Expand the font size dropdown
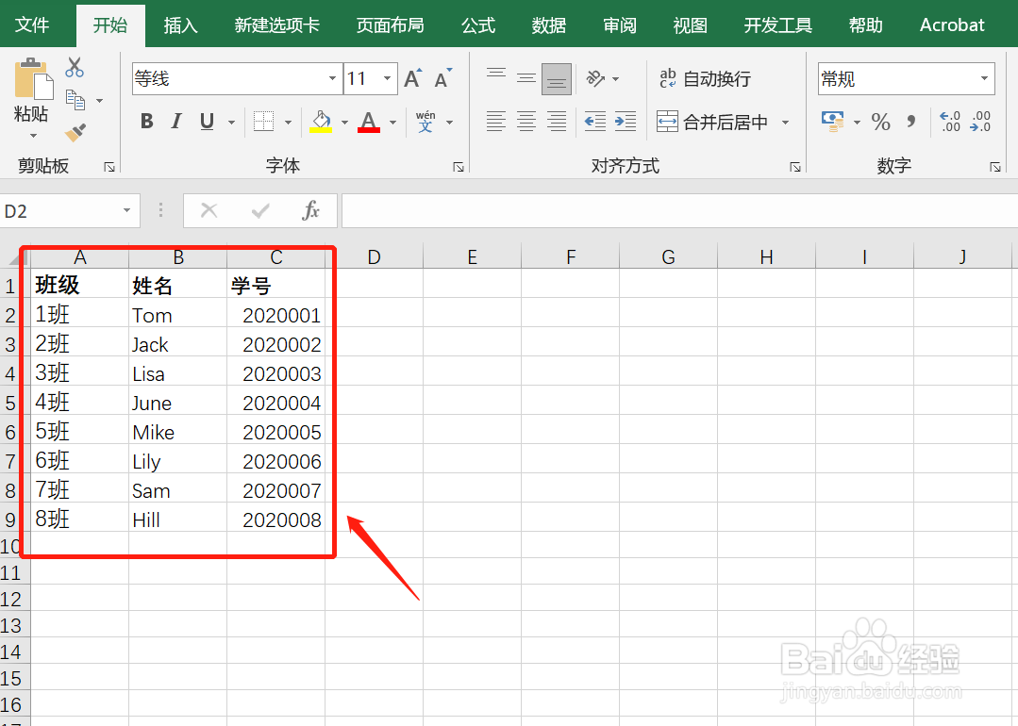The height and width of the screenshot is (726, 1018). point(385,79)
